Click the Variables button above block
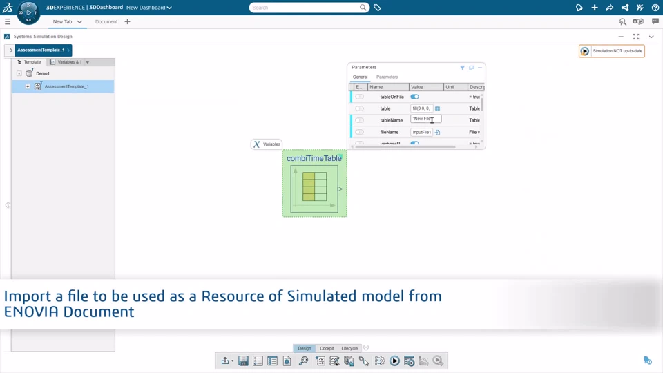The width and height of the screenshot is (663, 373). coord(267,144)
